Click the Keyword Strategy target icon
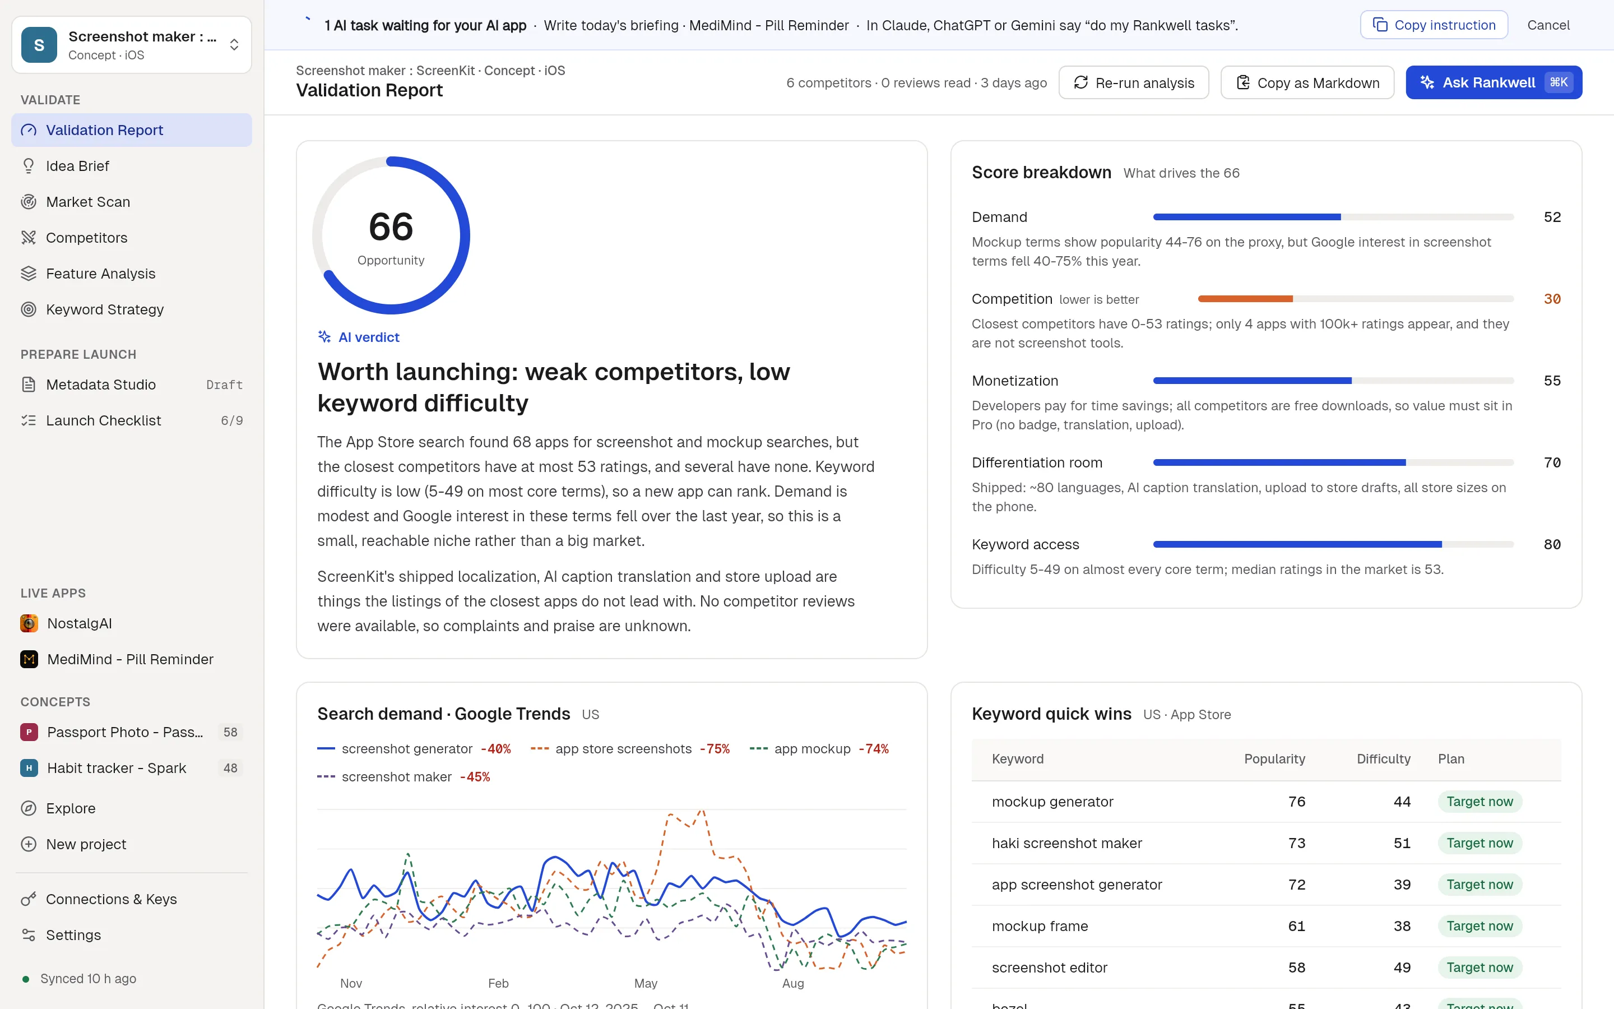 coord(29,309)
